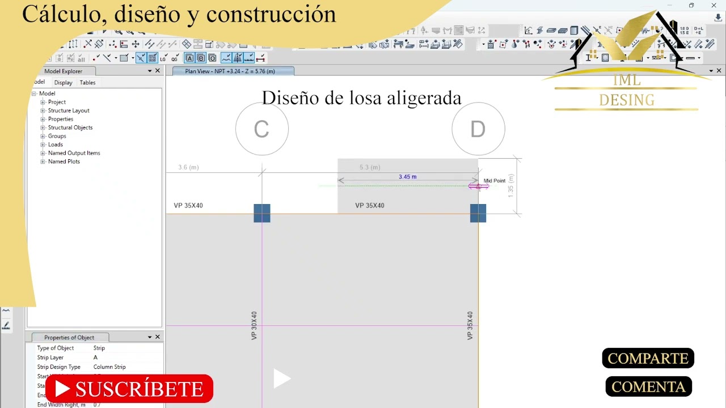Select the Groups tree row
Image resolution: width=726 pixels, height=408 pixels.
point(57,136)
